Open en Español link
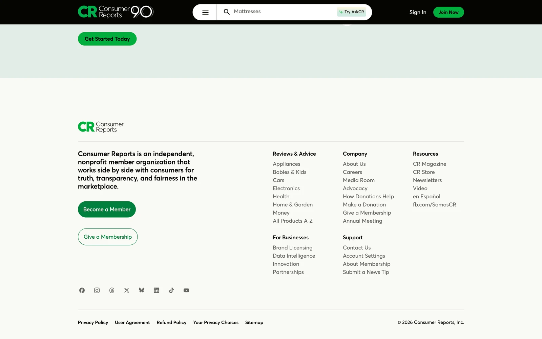542x339 pixels. tap(426, 197)
